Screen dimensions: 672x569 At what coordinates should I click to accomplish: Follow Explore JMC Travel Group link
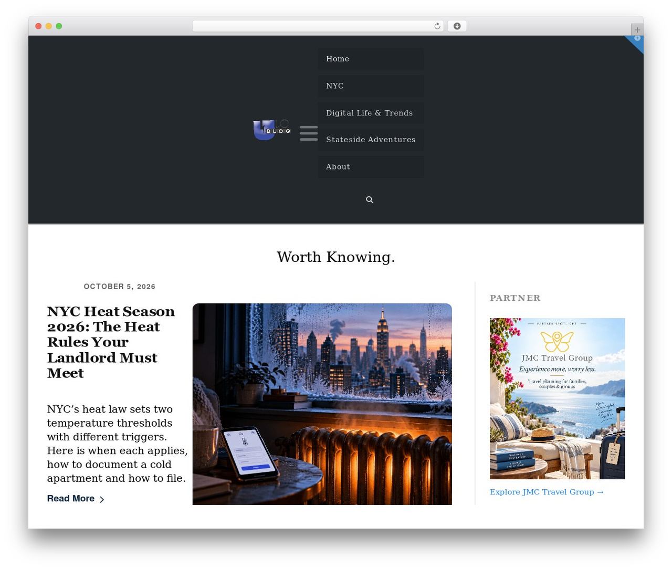click(x=547, y=492)
